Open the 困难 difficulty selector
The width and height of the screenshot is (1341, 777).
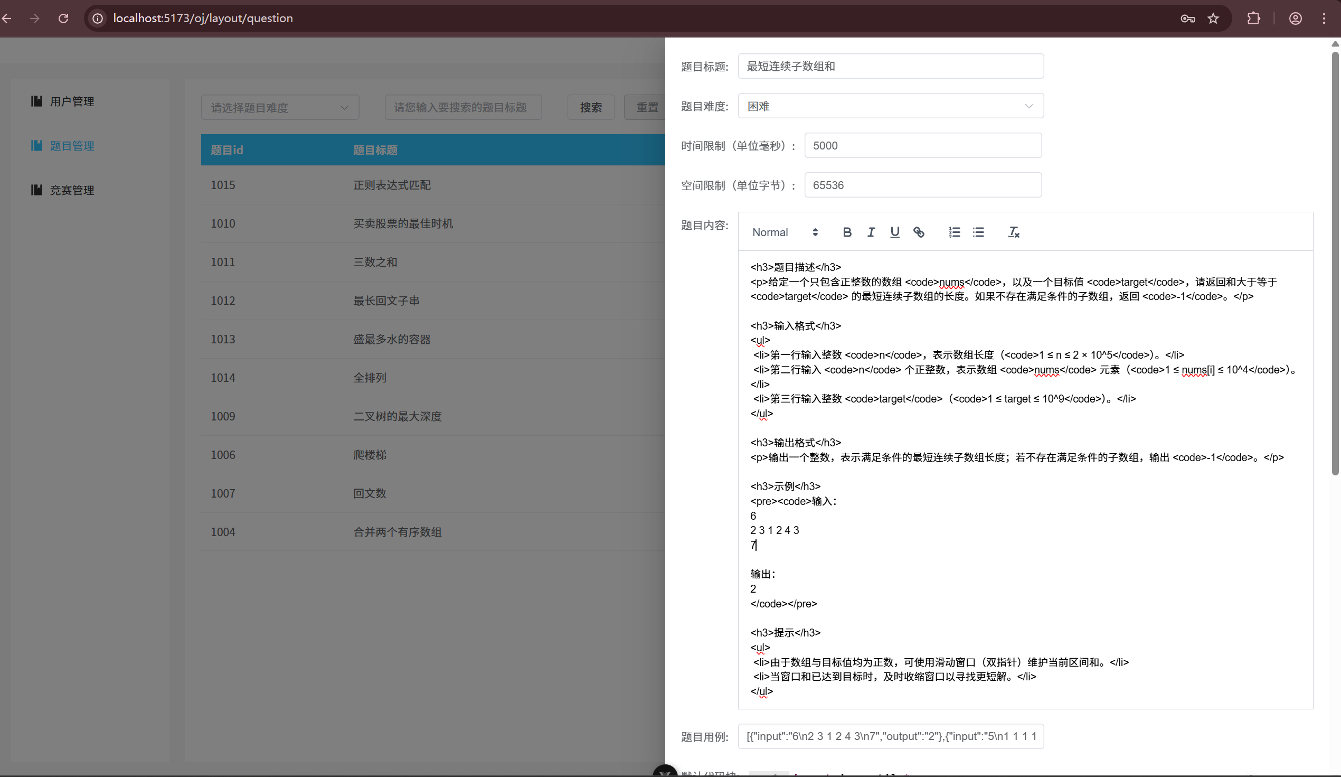890,106
